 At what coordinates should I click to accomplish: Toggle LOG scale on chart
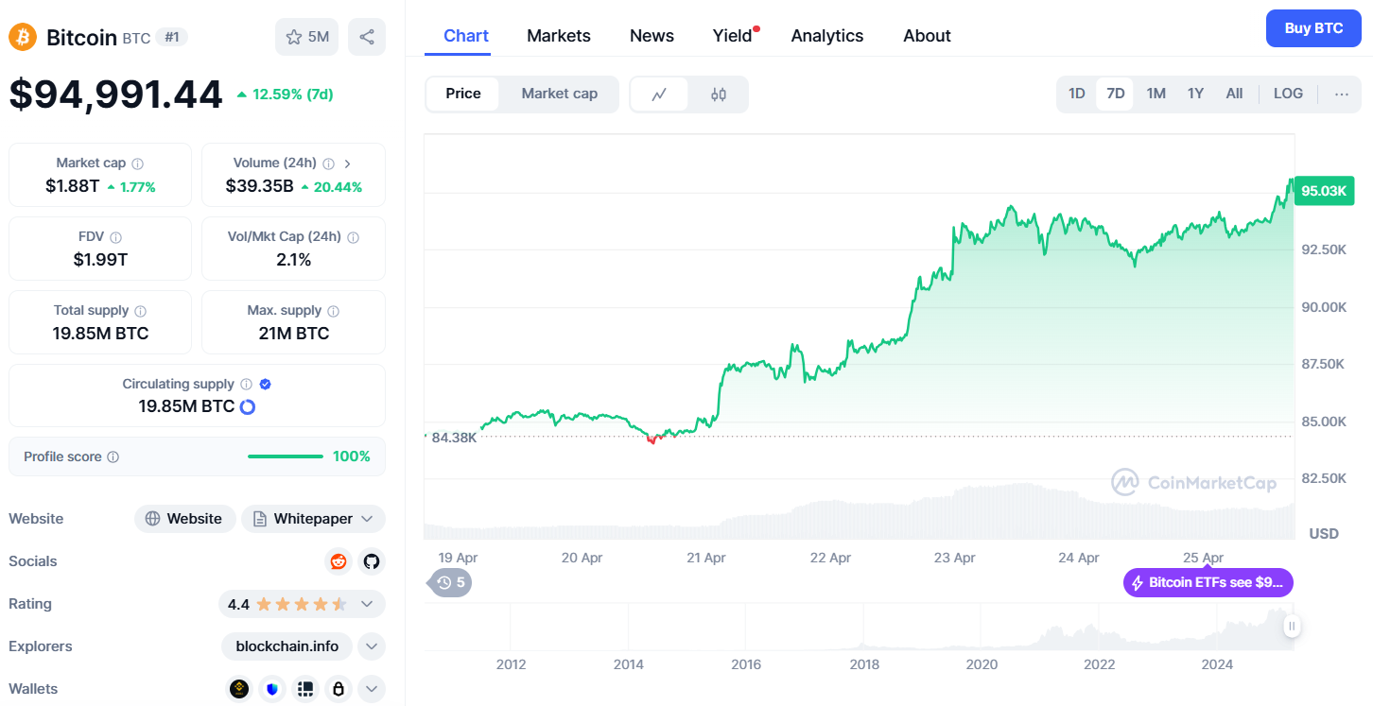[x=1288, y=94]
